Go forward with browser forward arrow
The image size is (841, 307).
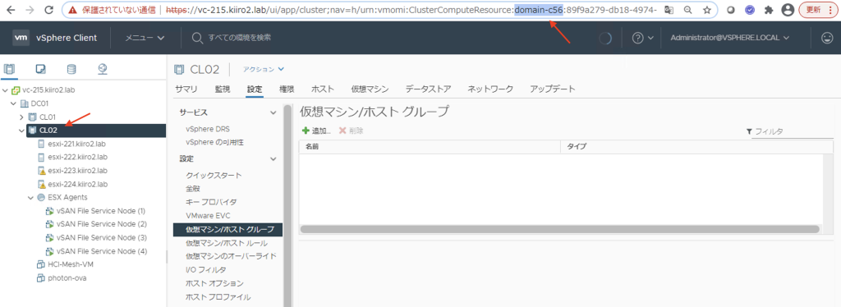click(30, 10)
